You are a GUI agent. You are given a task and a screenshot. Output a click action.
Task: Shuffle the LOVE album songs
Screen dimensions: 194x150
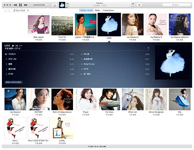pyautogui.click(x=17, y=46)
